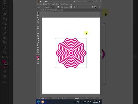Open the File menu
138x104 pixels.
tap(38, 4)
